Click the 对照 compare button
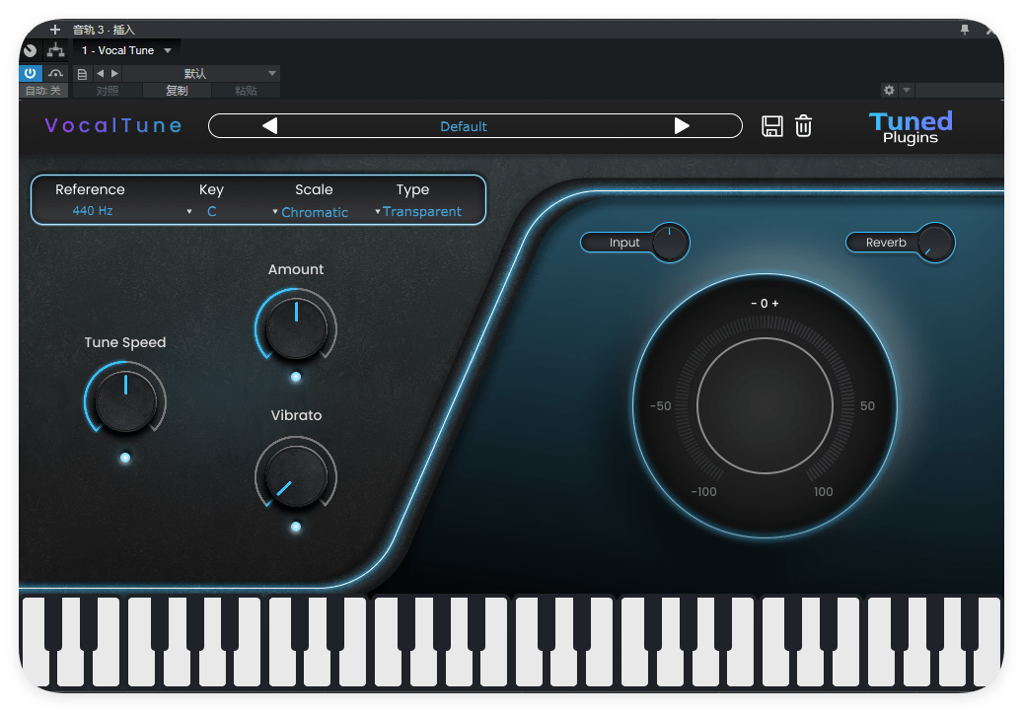 point(107,90)
